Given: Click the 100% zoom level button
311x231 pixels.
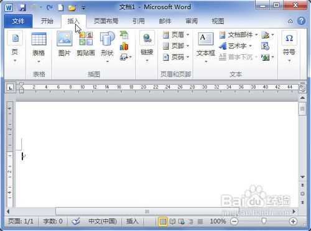Looking at the screenshot, I should [x=218, y=221].
